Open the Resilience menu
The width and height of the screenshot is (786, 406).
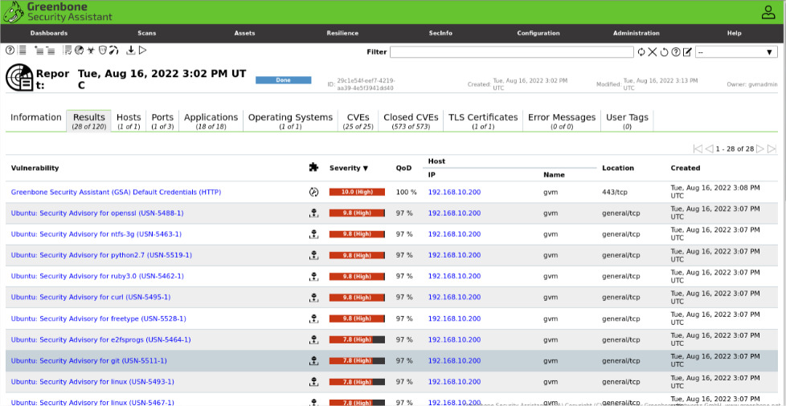click(x=342, y=33)
